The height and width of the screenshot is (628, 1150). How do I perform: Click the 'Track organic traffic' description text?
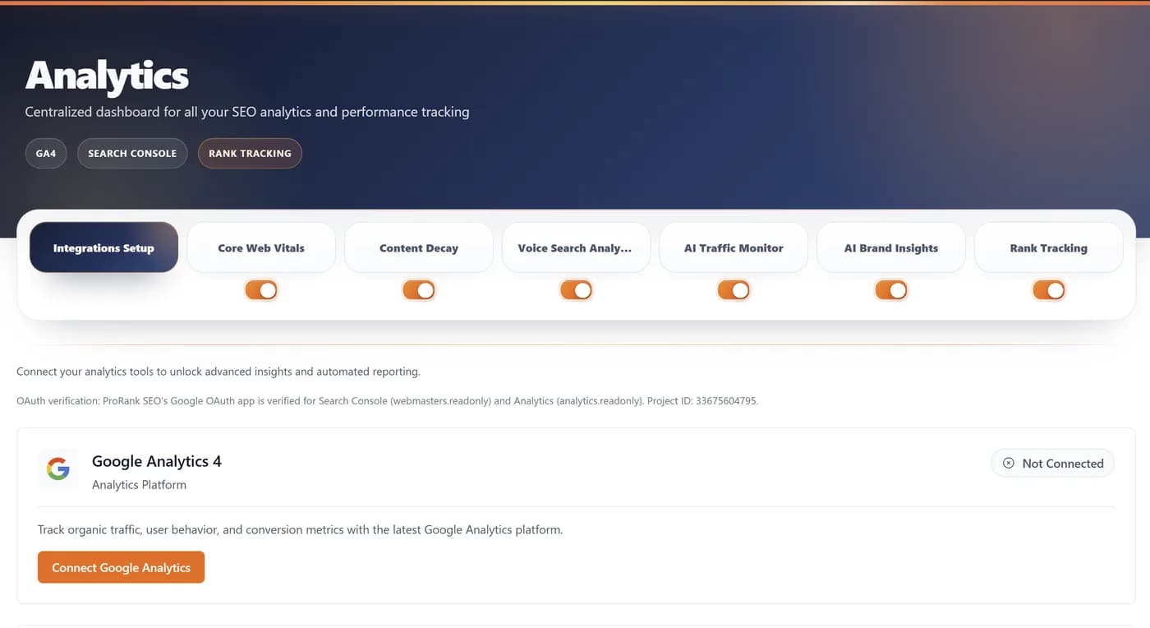pos(300,530)
